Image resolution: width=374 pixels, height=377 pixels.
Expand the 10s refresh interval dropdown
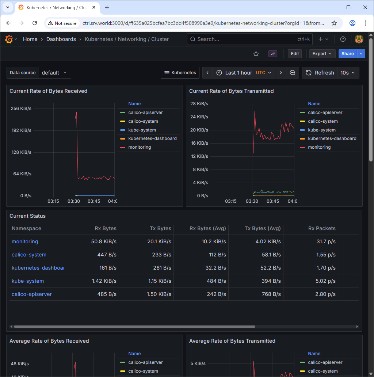[x=348, y=73]
